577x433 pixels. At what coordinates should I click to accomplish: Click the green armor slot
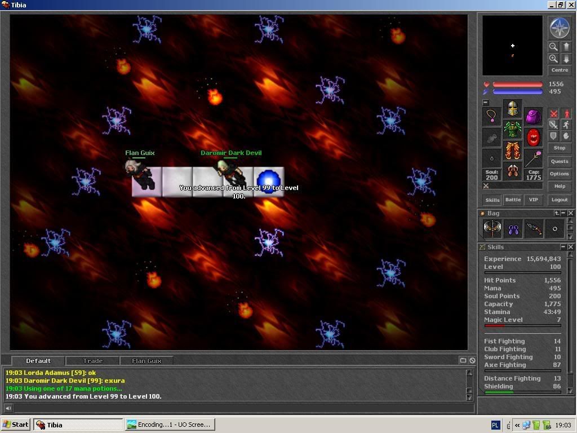pyautogui.click(x=512, y=130)
